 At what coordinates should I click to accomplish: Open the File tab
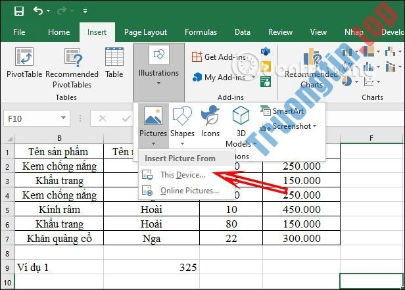(19, 32)
